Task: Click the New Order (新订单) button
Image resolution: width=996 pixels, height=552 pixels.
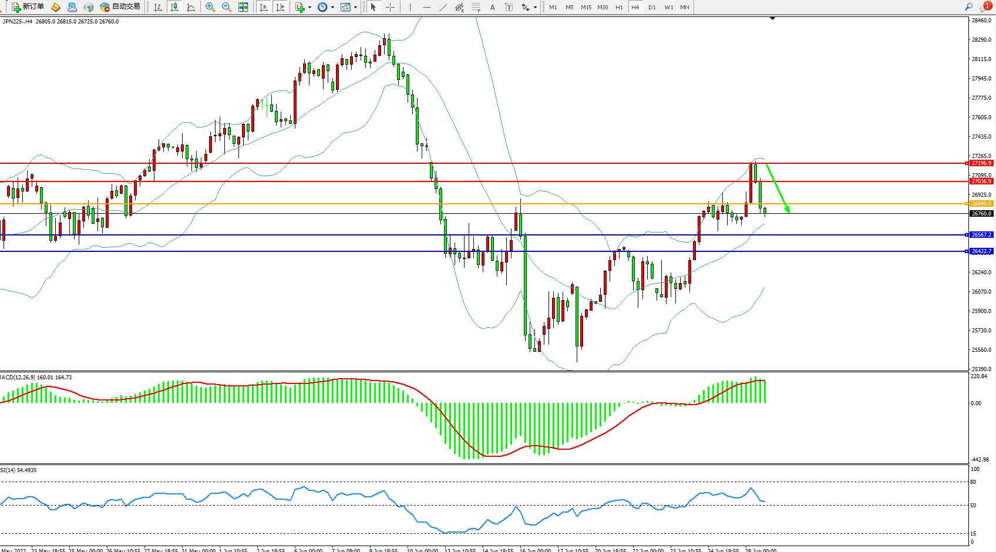Action: (x=28, y=7)
